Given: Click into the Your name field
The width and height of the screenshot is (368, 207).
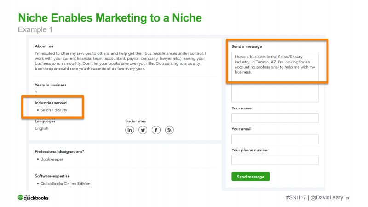Looking at the screenshot, I should pos(275,118).
